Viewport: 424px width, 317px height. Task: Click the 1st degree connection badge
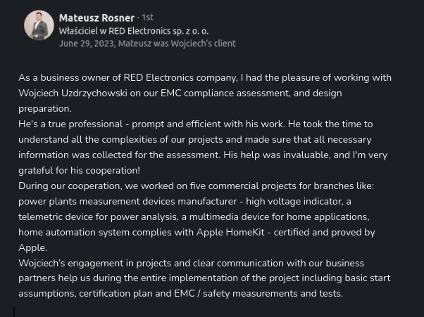click(x=148, y=18)
